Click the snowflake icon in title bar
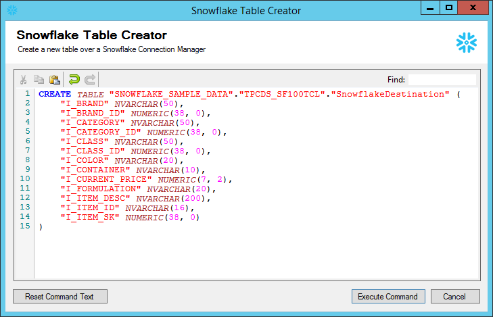493x317 pixels. click(12, 10)
